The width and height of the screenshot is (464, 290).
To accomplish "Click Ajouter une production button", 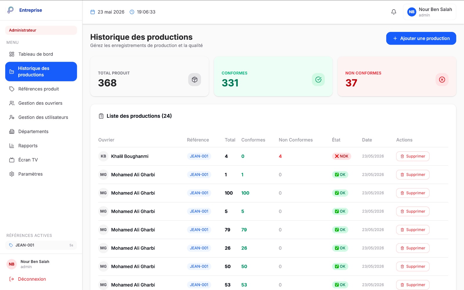I will [421, 38].
